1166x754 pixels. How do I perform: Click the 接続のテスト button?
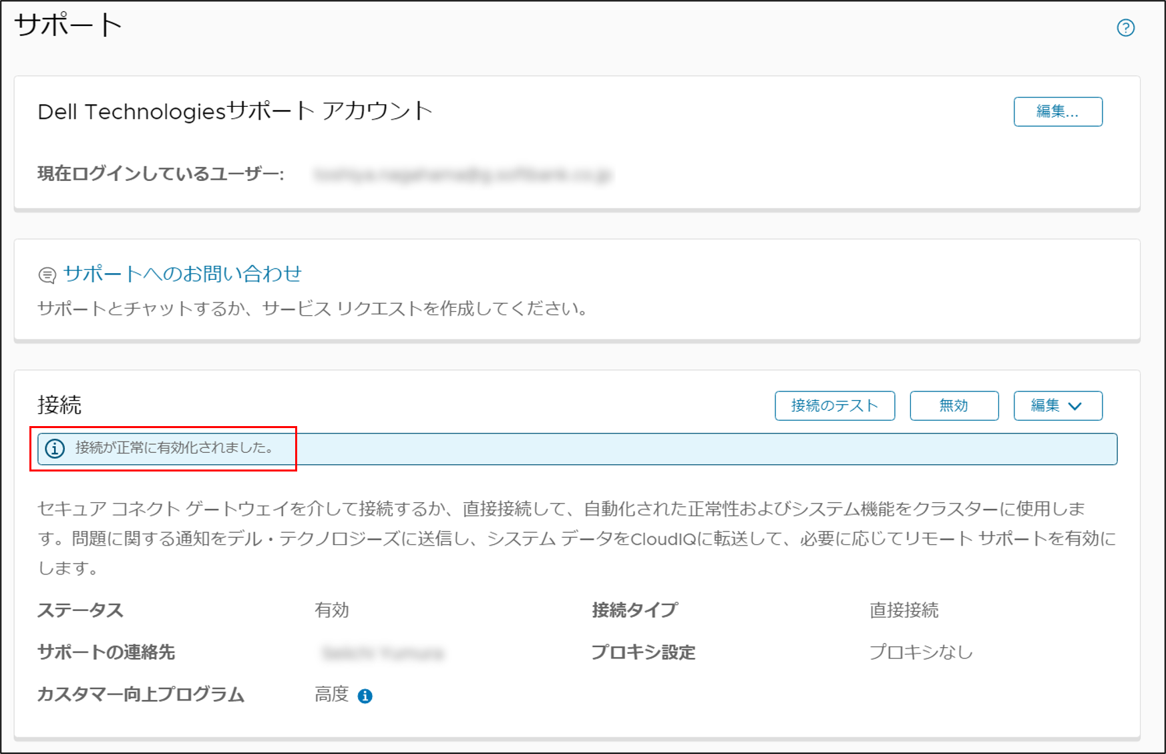[835, 405]
